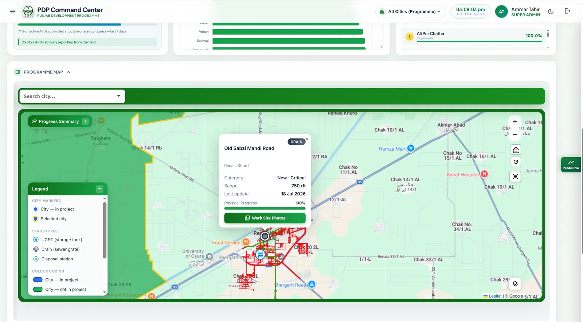Click the 100.0% score for Ali Pur Chatha
This screenshot has width=583, height=322.
click(x=534, y=36)
